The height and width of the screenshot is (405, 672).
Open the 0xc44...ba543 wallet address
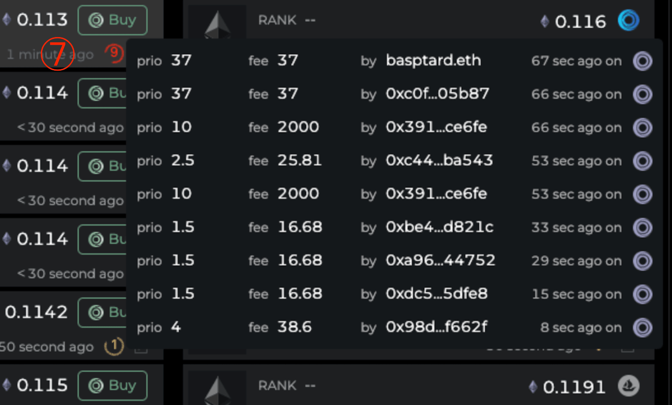coord(439,161)
